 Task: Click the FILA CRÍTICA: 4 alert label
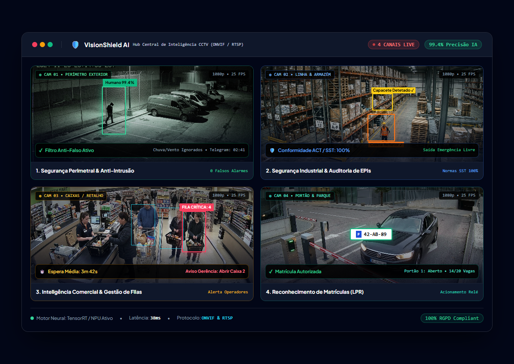[x=196, y=207]
